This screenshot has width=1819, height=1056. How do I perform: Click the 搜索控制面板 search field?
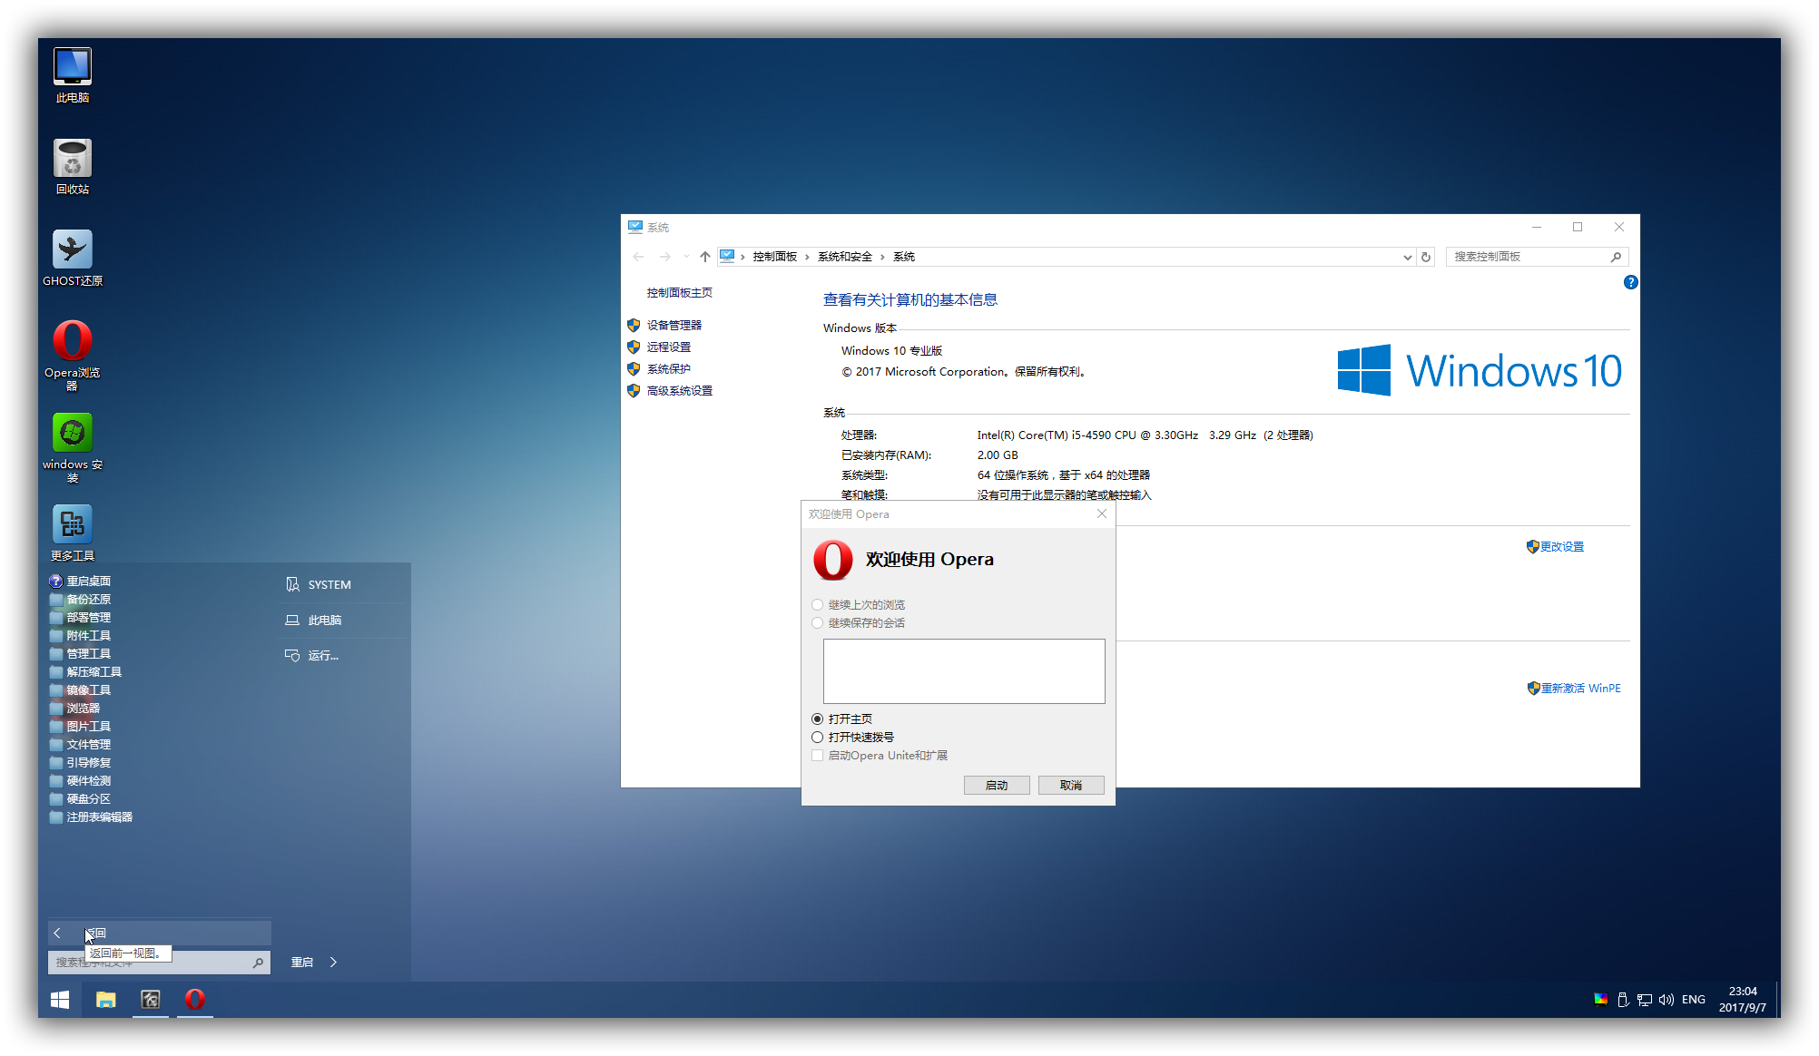pos(1528,257)
